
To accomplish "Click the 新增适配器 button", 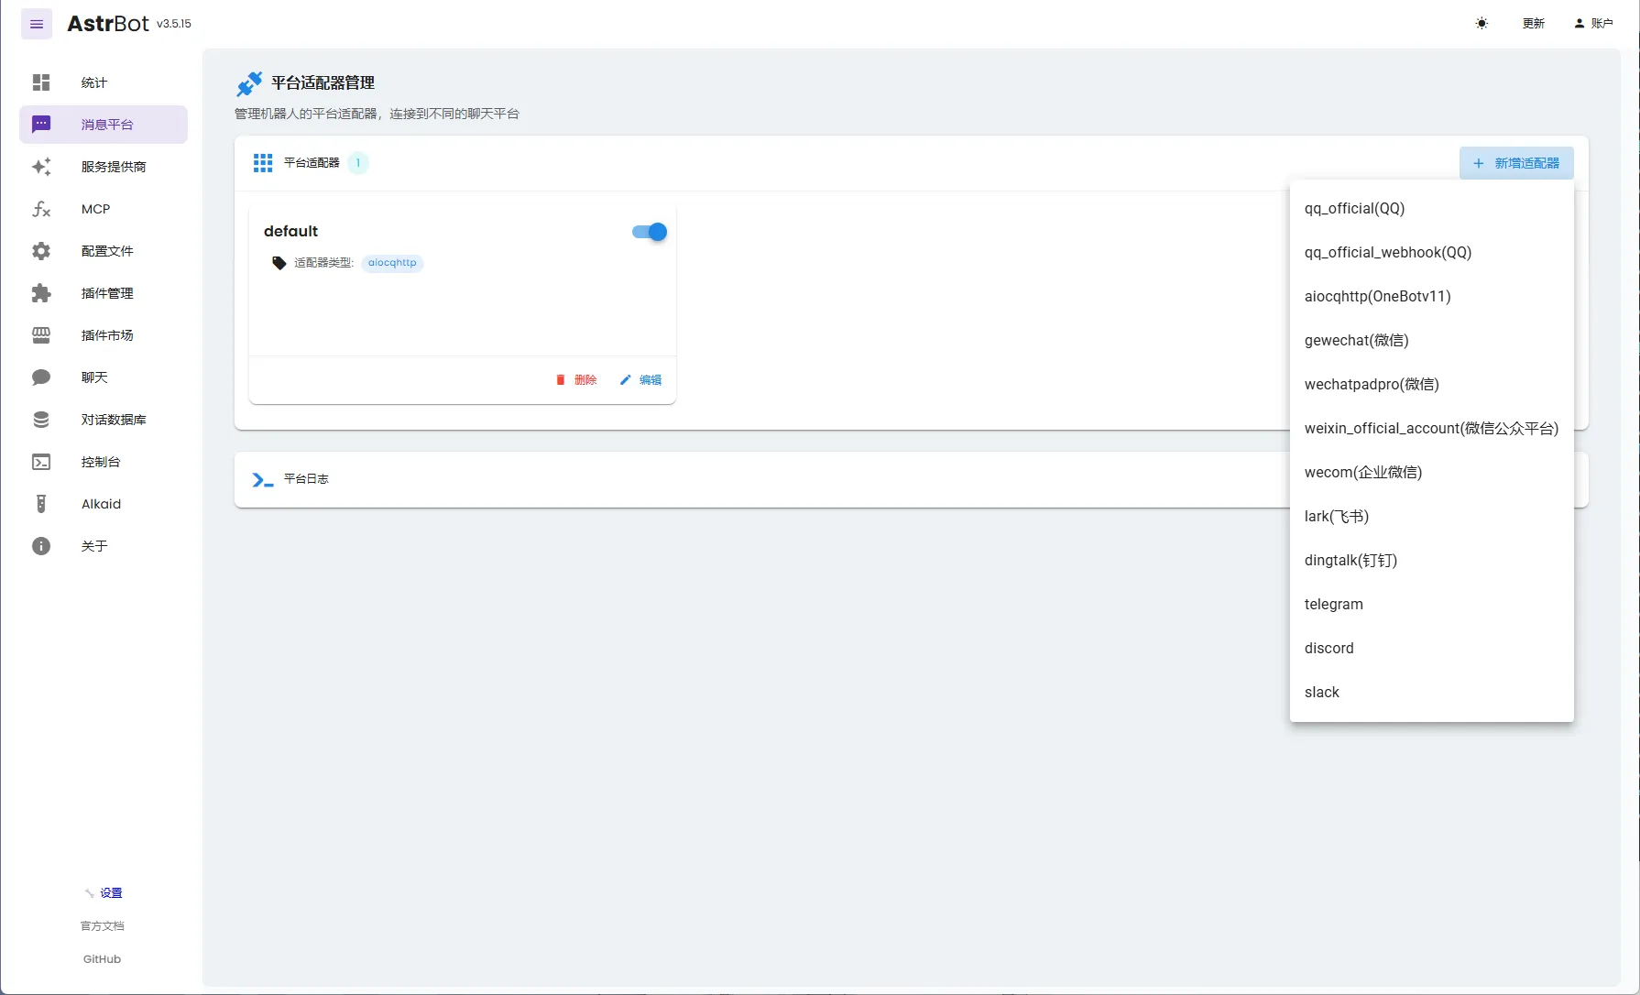I will pos(1516,163).
